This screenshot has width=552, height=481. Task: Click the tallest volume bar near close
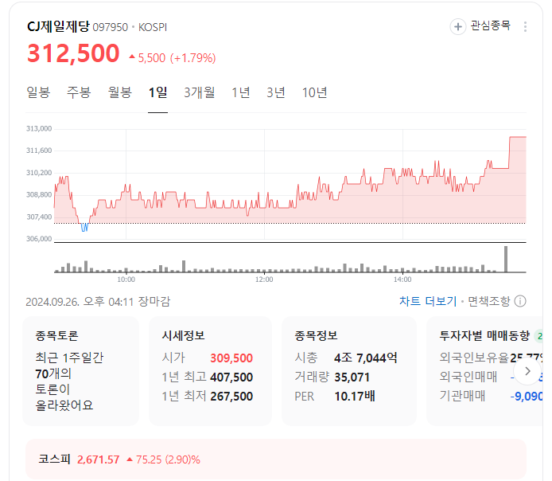[506, 259]
